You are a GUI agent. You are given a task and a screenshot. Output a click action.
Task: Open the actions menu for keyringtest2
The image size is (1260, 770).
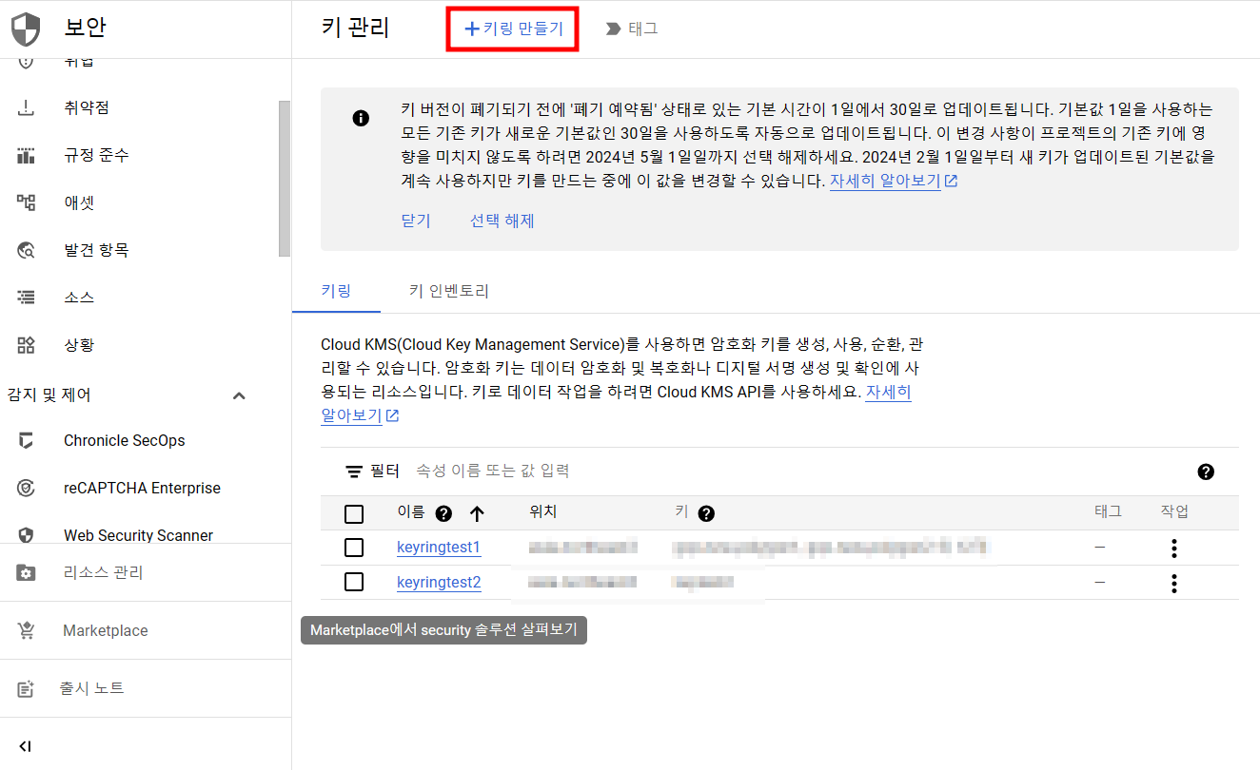pos(1174,583)
